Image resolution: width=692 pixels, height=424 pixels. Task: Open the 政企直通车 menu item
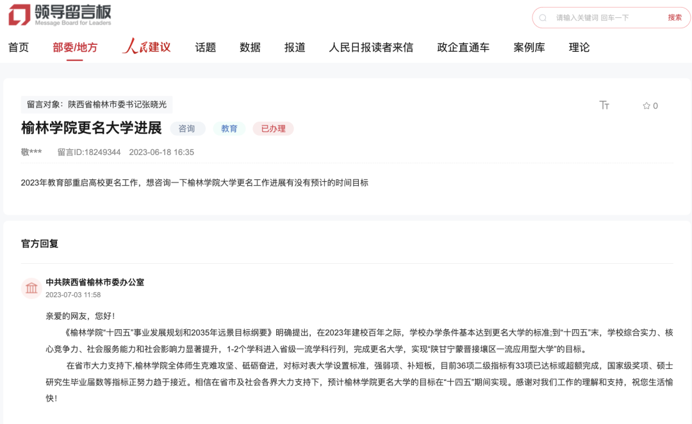(463, 47)
